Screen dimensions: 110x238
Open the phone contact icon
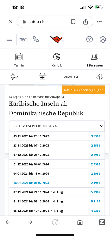click(36, 39)
